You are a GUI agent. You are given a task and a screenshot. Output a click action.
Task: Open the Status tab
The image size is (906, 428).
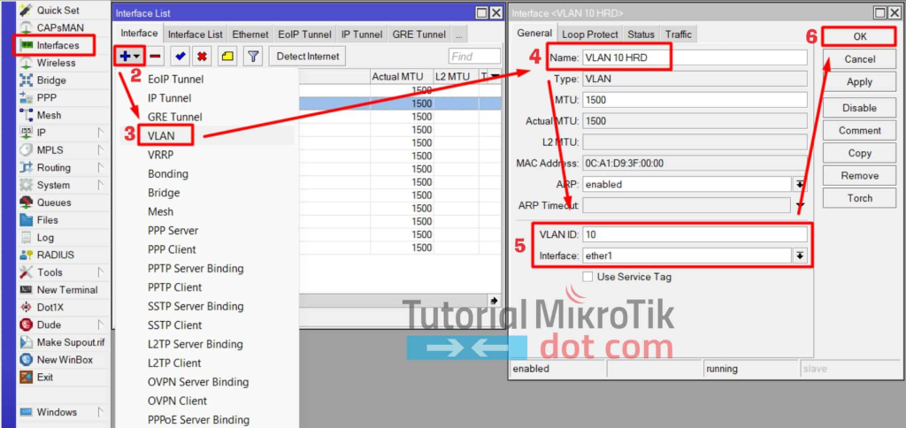tap(641, 34)
